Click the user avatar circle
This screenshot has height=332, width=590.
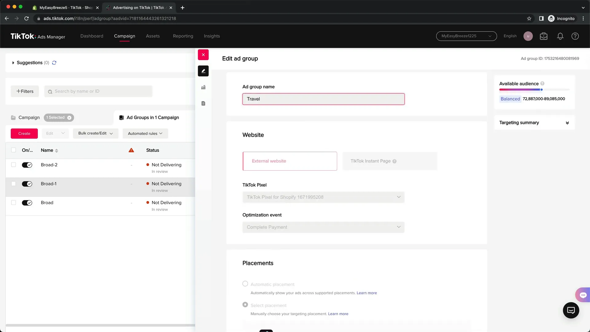[528, 36]
